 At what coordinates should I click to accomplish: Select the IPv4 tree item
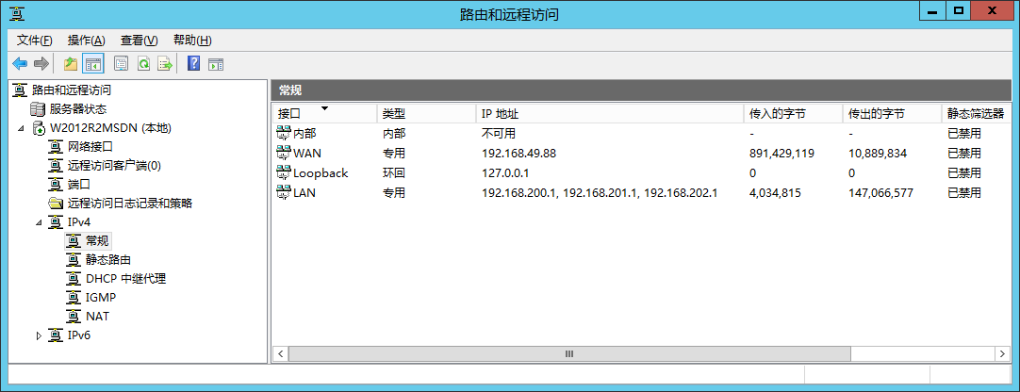click(x=79, y=222)
